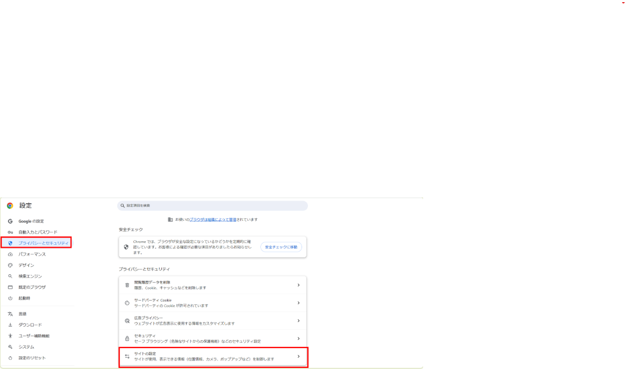This screenshot has height=369, width=625.
Task: Click the palette icon next to デザイン
Action: [10, 265]
